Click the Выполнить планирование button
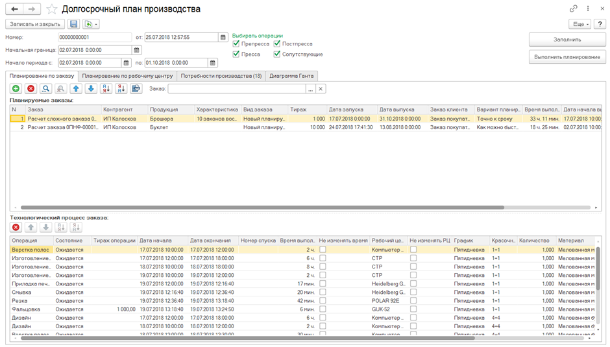Image resolution: width=610 pixels, height=347 pixels. [567, 57]
